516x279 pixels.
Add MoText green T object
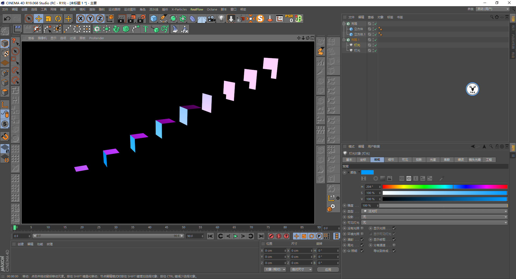[145, 29]
